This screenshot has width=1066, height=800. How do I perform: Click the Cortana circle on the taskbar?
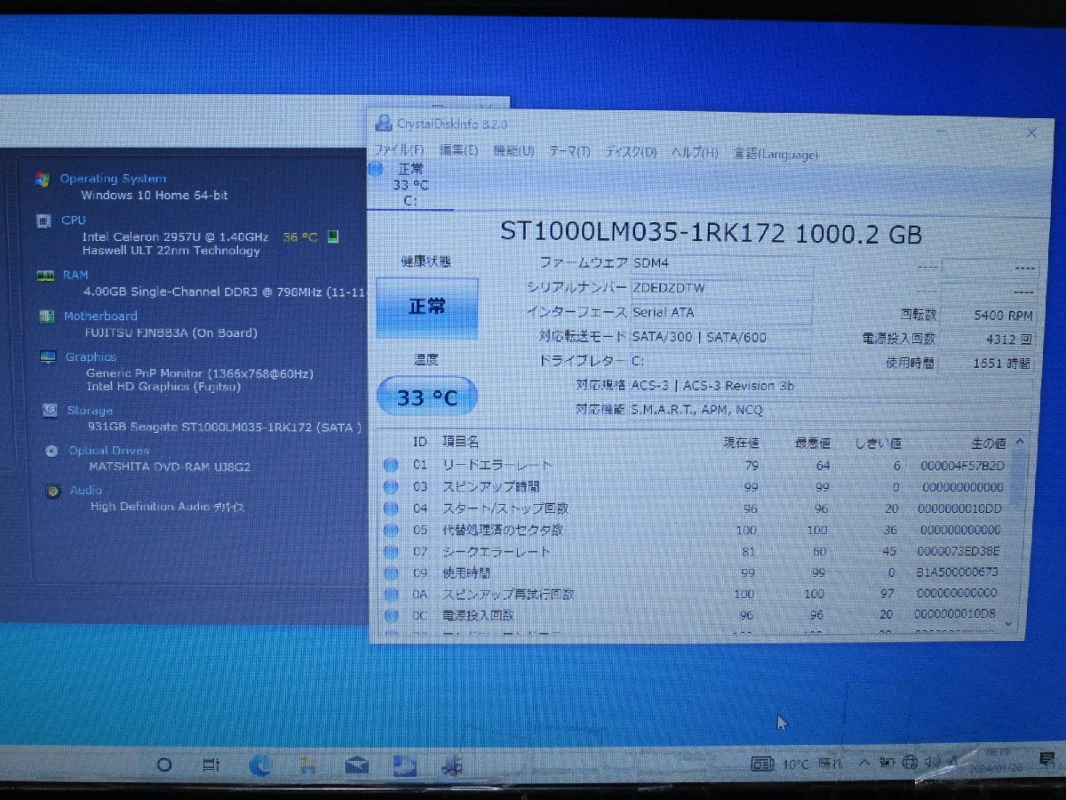click(163, 764)
